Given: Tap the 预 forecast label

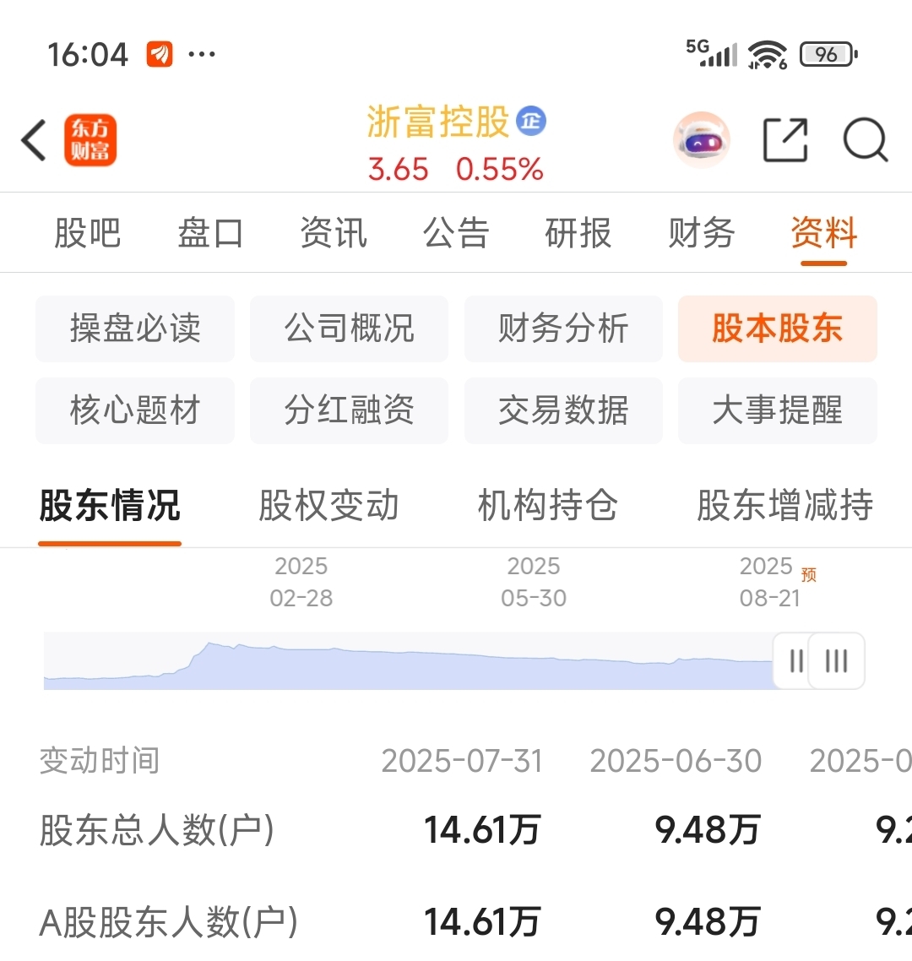Looking at the screenshot, I should pyautogui.click(x=808, y=574).
